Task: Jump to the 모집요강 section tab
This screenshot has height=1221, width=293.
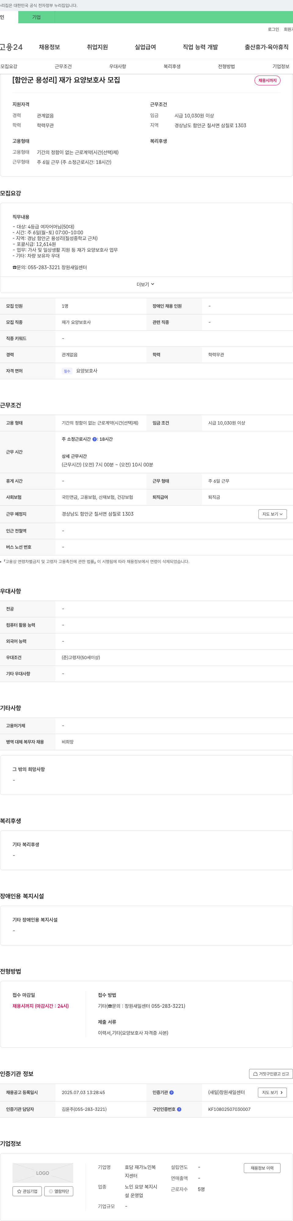Action: point(9,66)
